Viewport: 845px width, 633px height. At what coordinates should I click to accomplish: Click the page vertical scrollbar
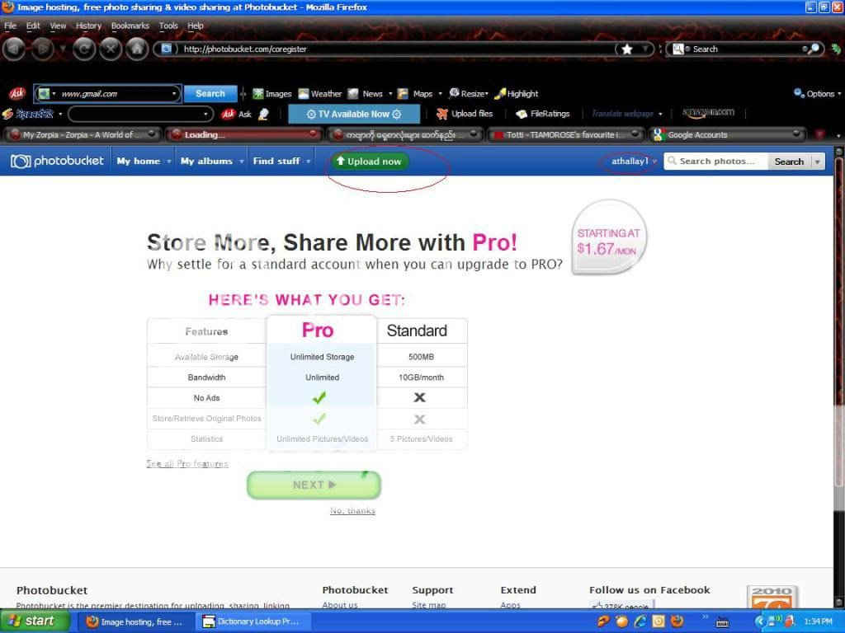click(838, 377)
